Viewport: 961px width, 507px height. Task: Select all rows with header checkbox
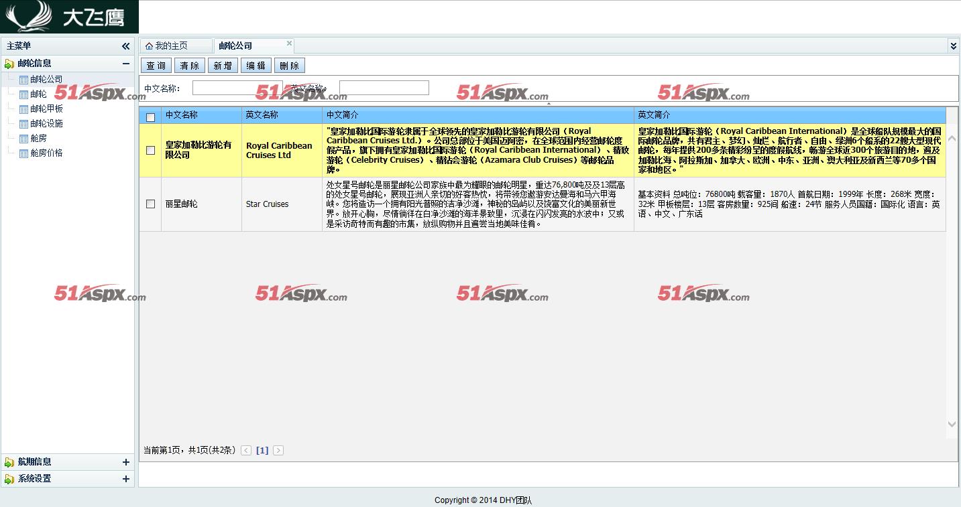(150, 117)
